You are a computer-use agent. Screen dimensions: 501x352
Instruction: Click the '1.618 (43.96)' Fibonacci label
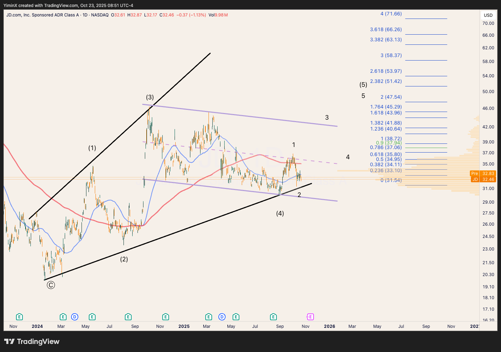click(x=386, y=113)
